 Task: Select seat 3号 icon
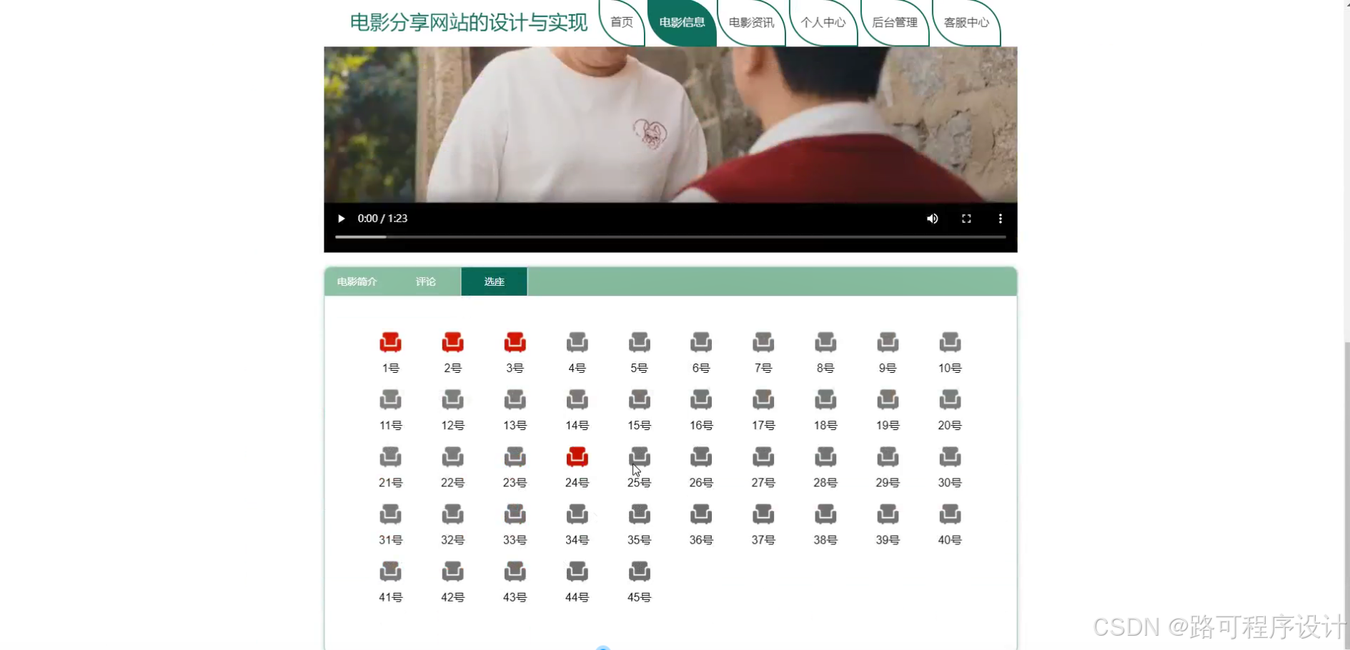[515, 342]
